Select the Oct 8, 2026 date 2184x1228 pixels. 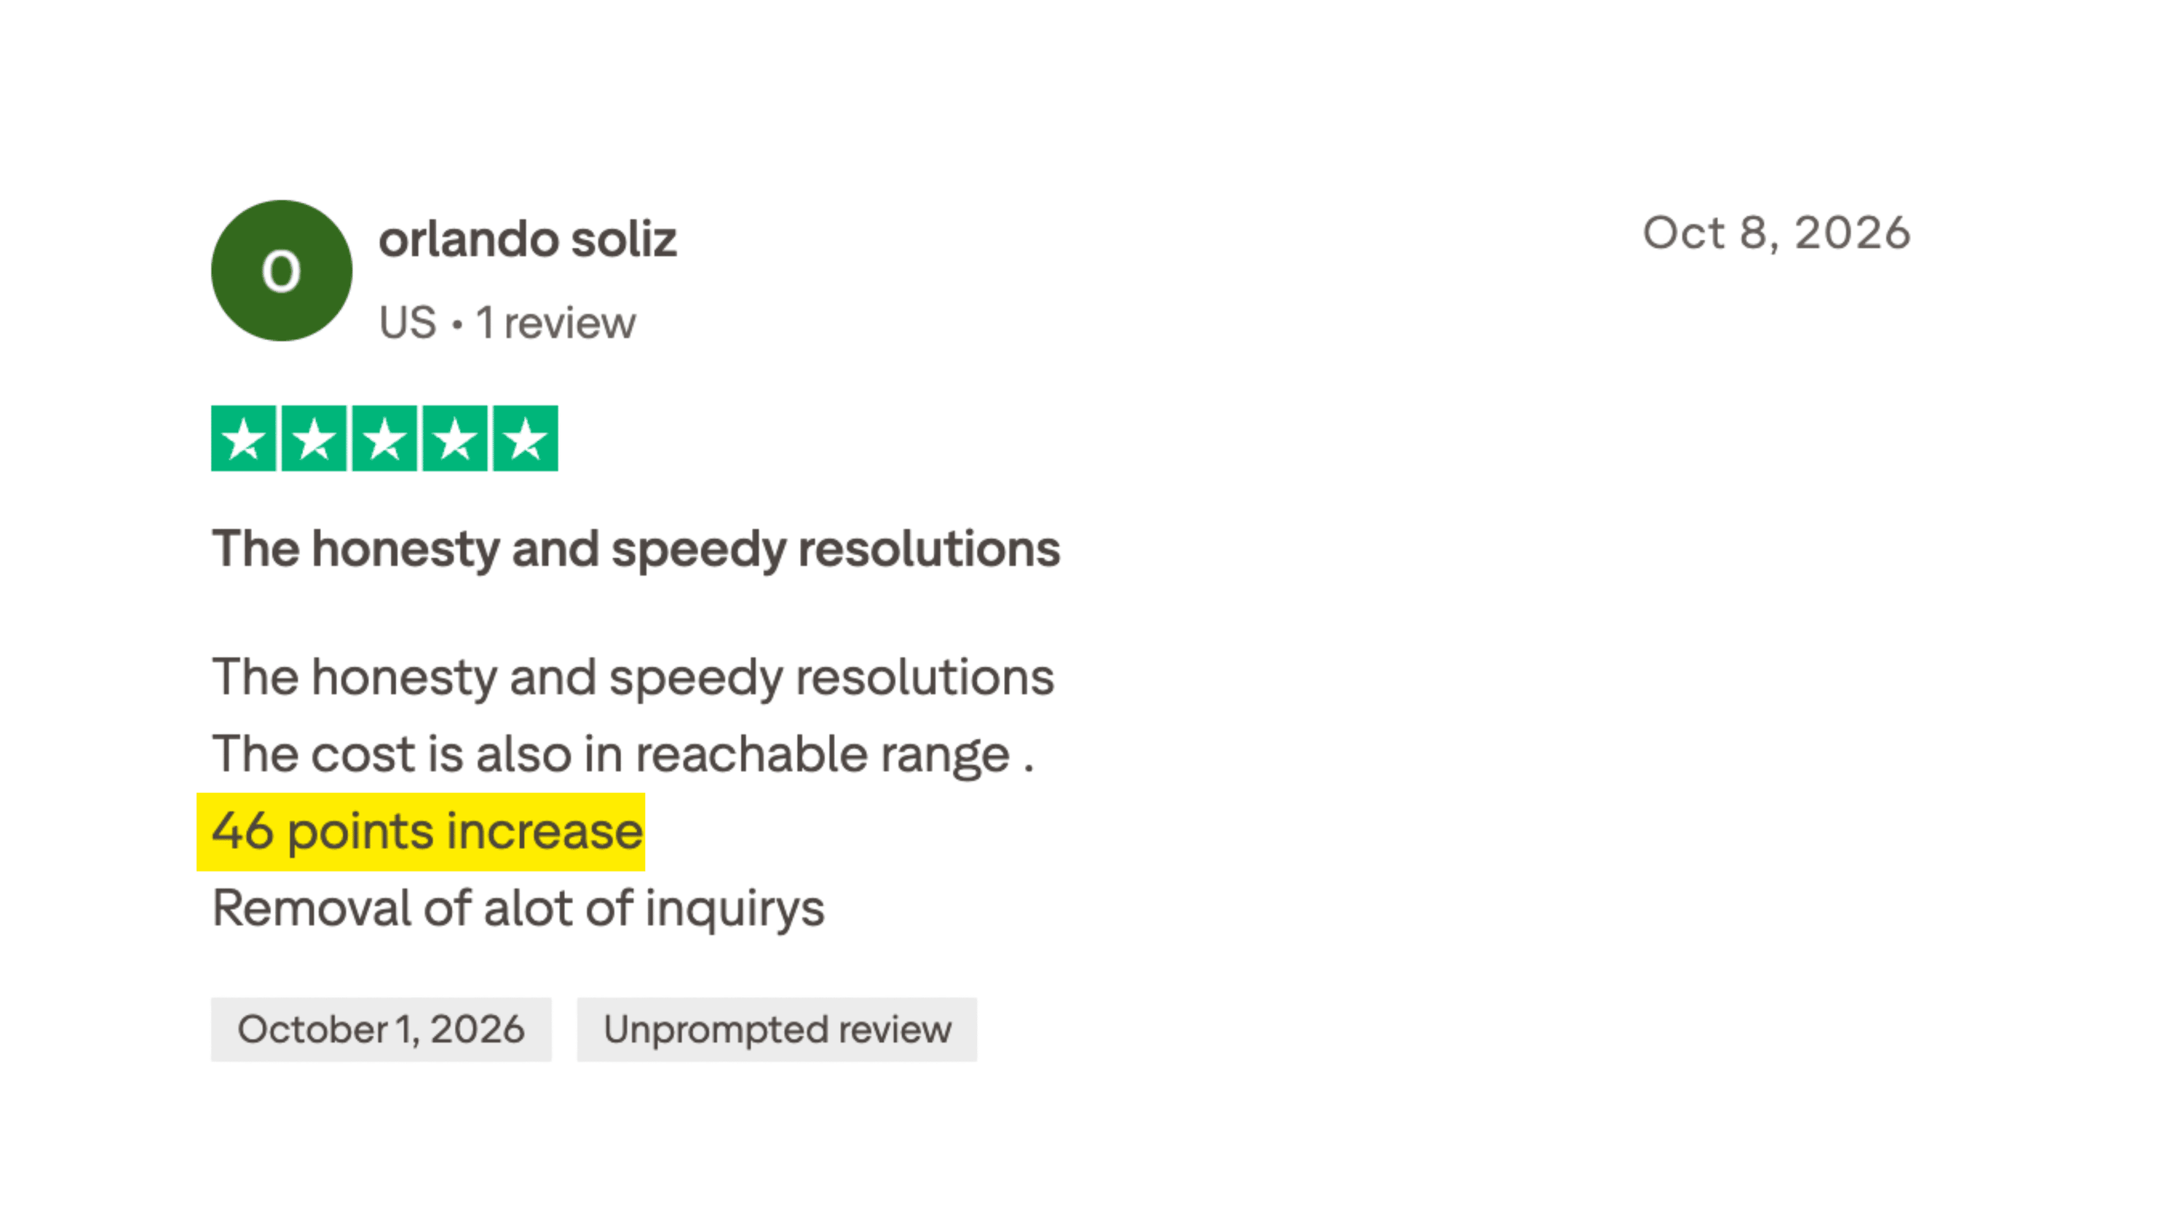1777,233
